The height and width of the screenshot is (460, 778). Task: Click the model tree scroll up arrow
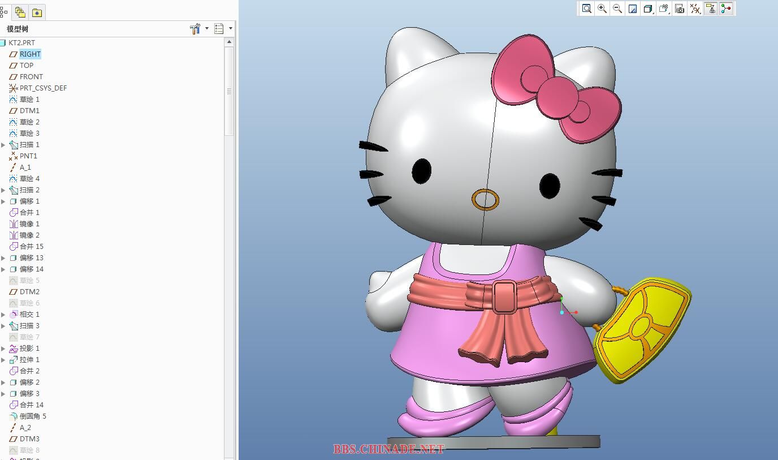(229, 42)
